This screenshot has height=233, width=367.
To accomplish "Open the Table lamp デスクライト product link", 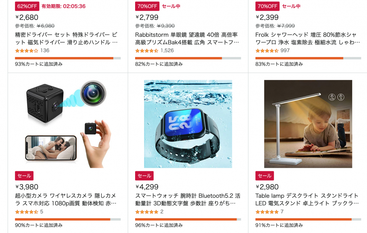I will 307,200.
